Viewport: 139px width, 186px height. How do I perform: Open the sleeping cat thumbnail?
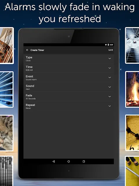[6, 133]
